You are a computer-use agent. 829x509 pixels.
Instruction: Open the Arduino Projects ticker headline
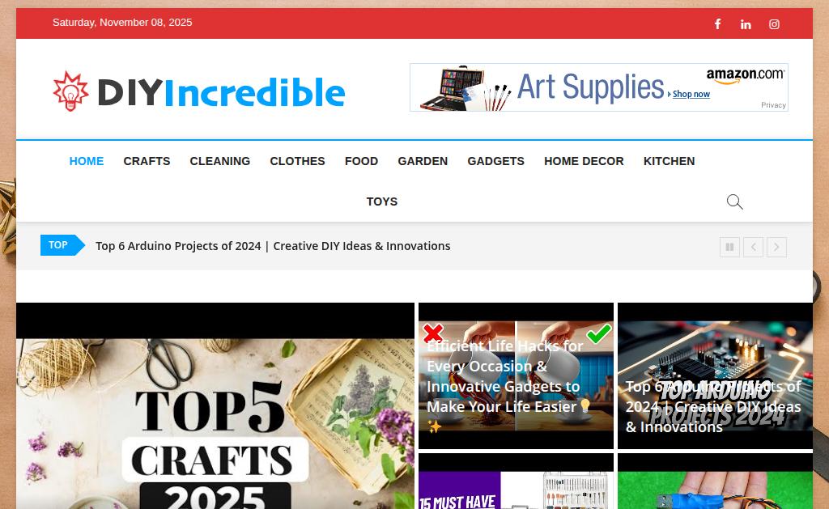pos(273,246)
